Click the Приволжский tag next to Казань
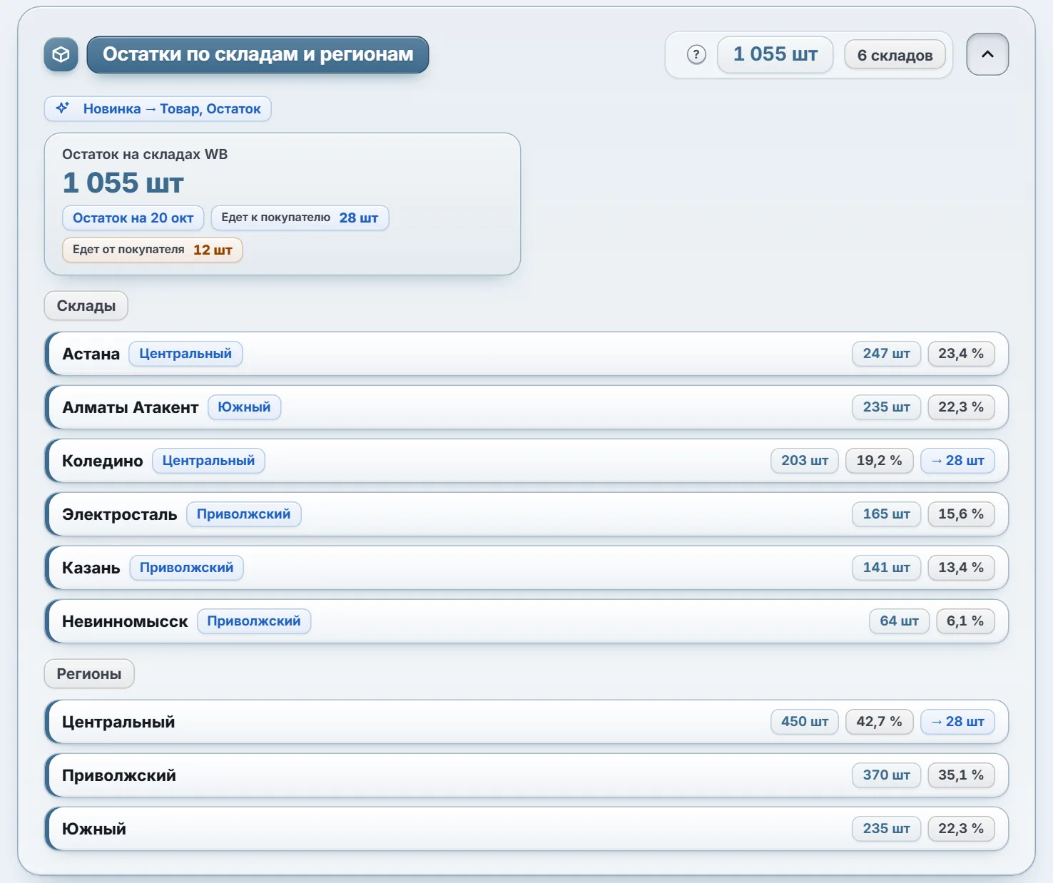This screenshot has width=1053, height=883. [186, 568]
